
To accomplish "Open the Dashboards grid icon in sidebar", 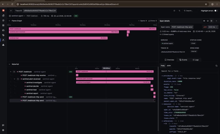I will coord(3,25).
